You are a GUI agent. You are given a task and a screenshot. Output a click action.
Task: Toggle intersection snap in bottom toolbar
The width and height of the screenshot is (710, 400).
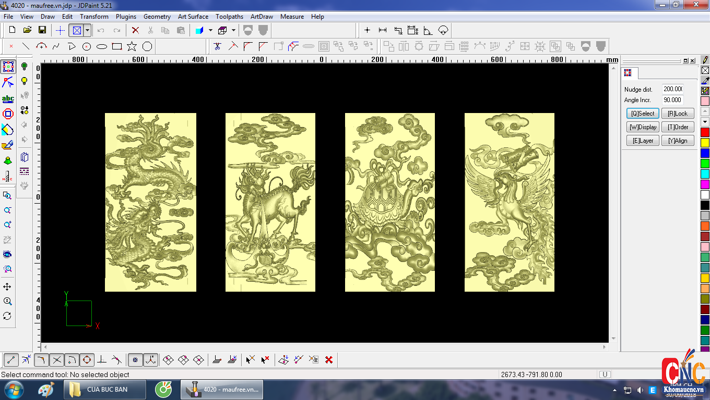coord(57,359)
